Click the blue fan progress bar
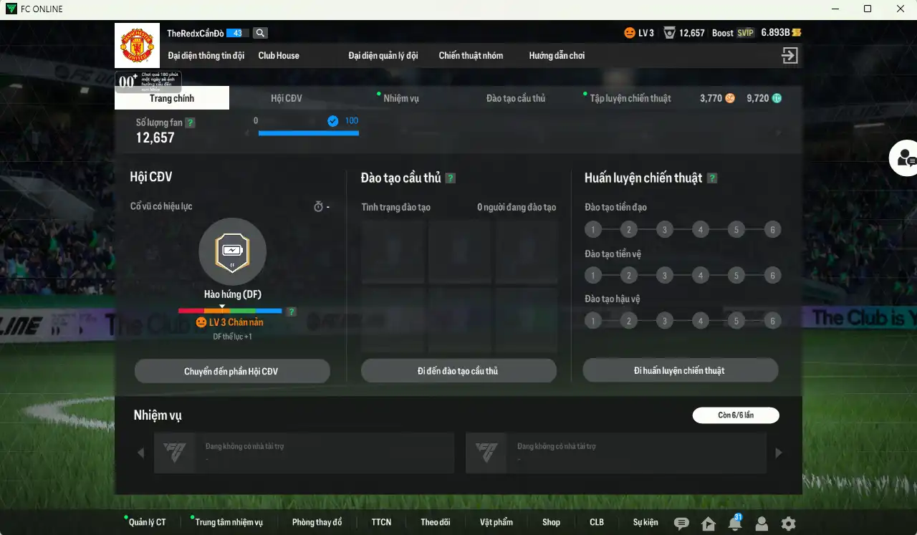917x535 pixels. tap(309, 132)
